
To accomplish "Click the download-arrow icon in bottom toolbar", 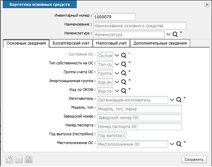I will 19,160.
